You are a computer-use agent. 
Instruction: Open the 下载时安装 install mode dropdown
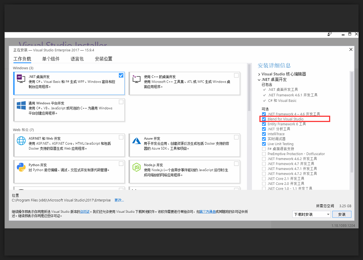coord(312,215)
